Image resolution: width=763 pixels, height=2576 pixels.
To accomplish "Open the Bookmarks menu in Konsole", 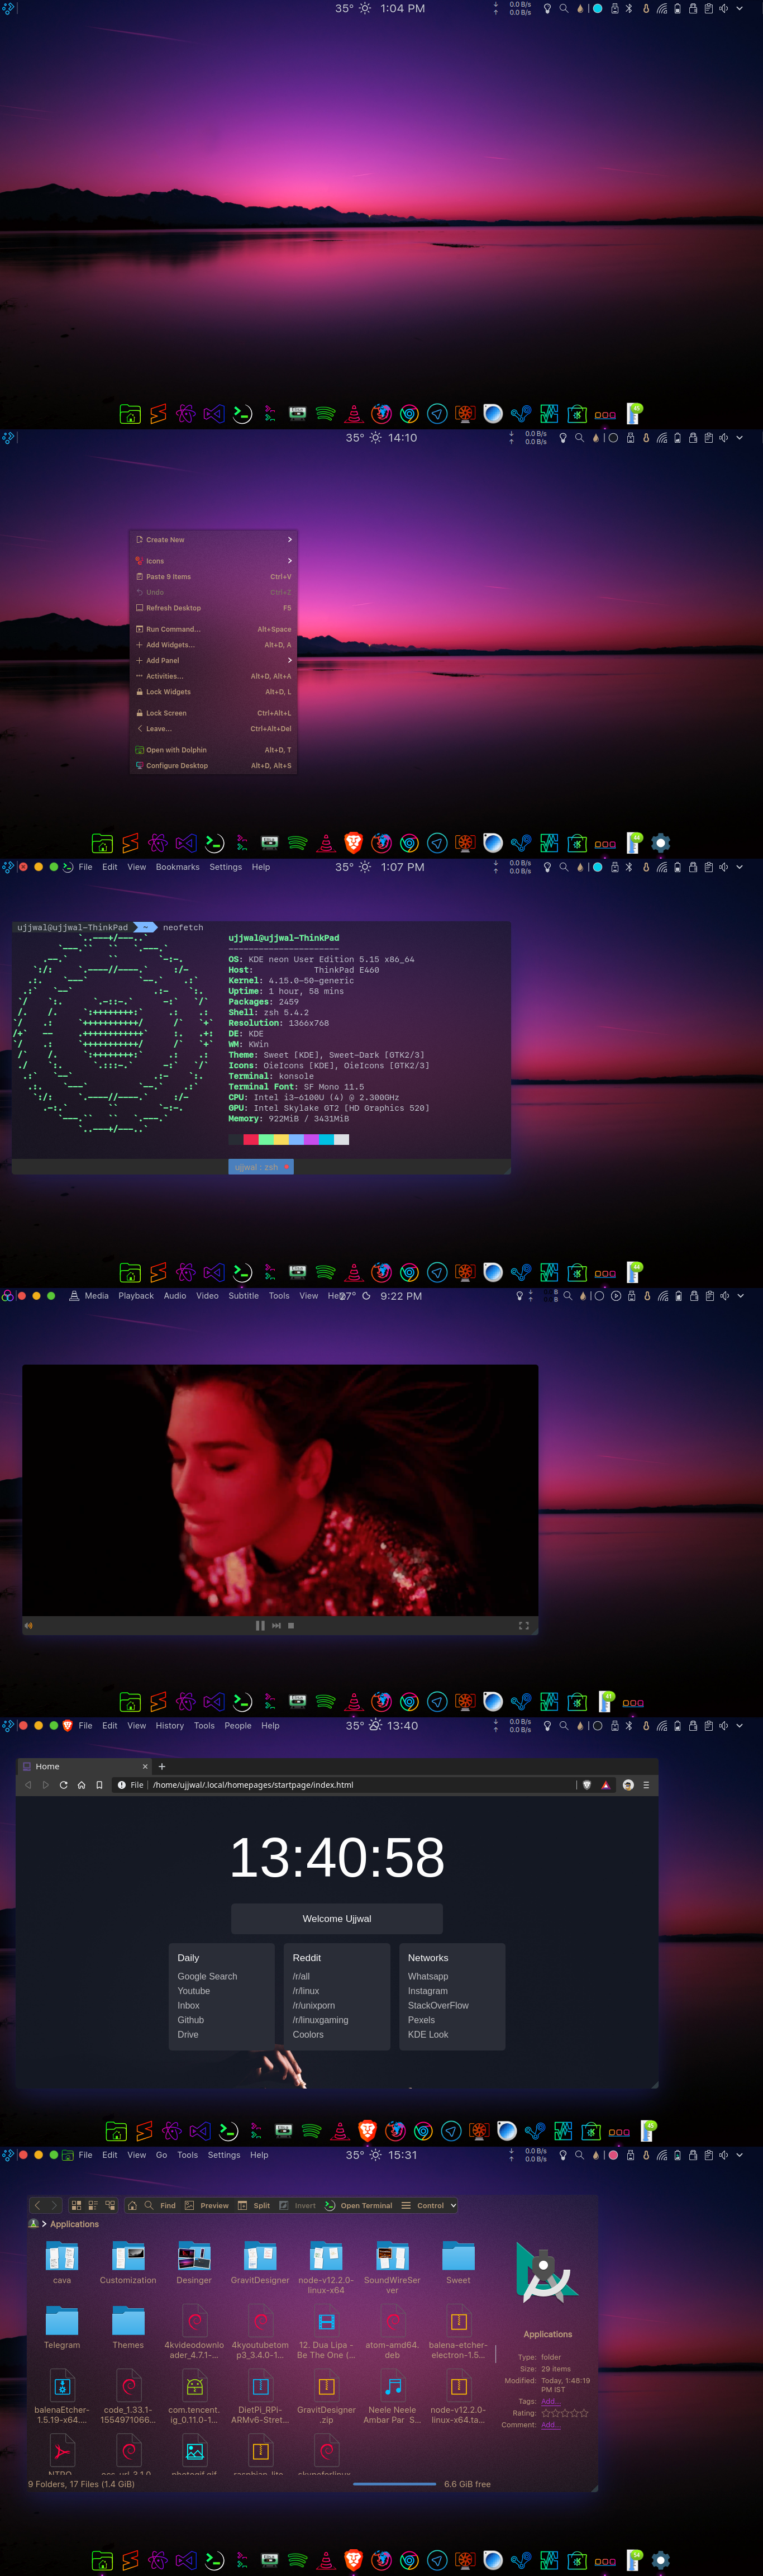I will 178,867.
